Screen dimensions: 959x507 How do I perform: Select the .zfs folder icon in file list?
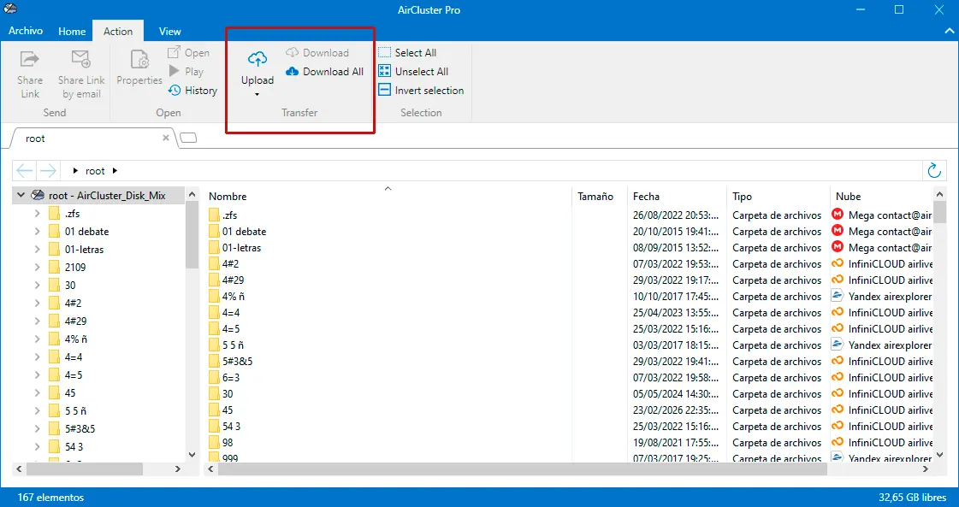click(214, 215)
